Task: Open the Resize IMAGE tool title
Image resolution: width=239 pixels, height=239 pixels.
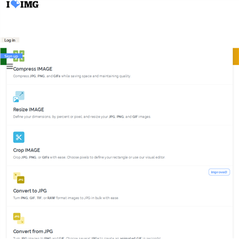Action: coord(29,110)
